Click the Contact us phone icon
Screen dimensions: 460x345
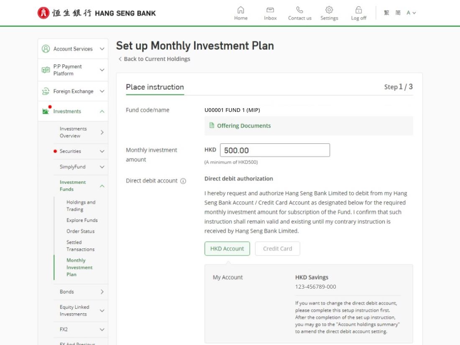click(299, 10)
